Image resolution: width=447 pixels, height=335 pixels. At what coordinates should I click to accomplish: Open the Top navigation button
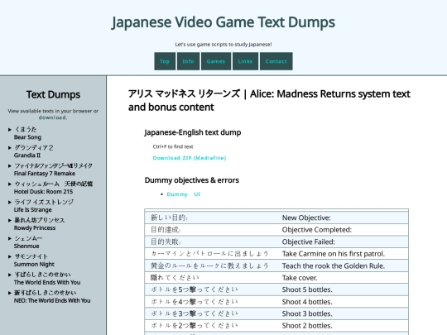tap(165, 61)
